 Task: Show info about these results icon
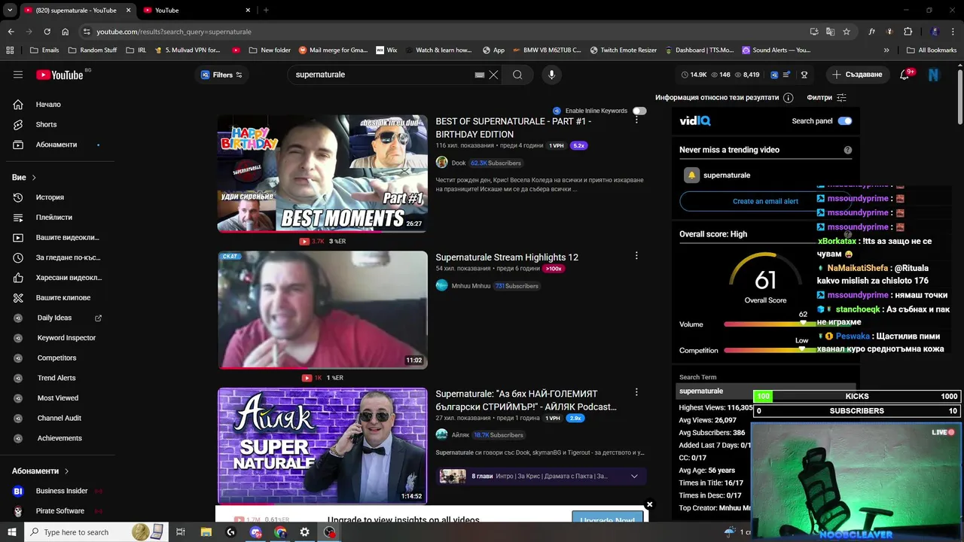[788, 98]
